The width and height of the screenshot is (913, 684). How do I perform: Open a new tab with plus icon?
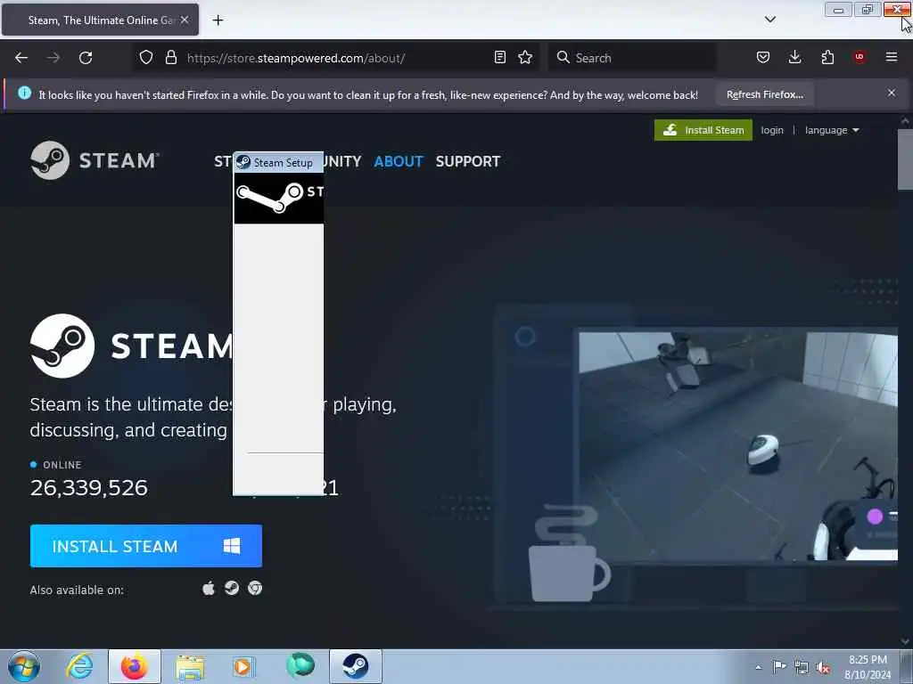coord(218,20)
